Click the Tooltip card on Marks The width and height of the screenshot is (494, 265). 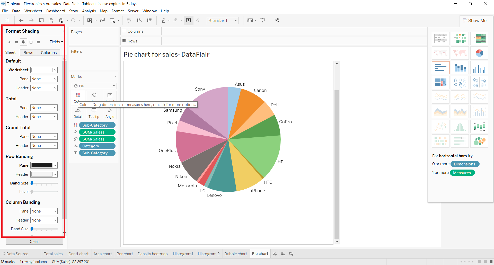[x=94, y=113]
